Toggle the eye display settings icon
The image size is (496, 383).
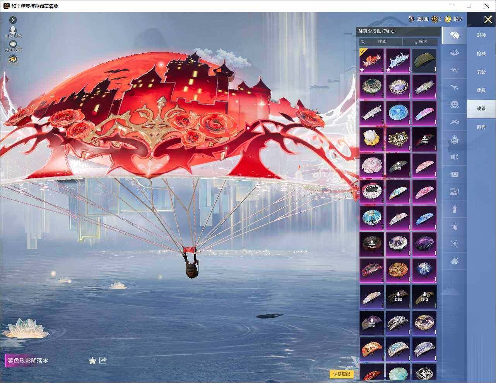coord(13,44)
